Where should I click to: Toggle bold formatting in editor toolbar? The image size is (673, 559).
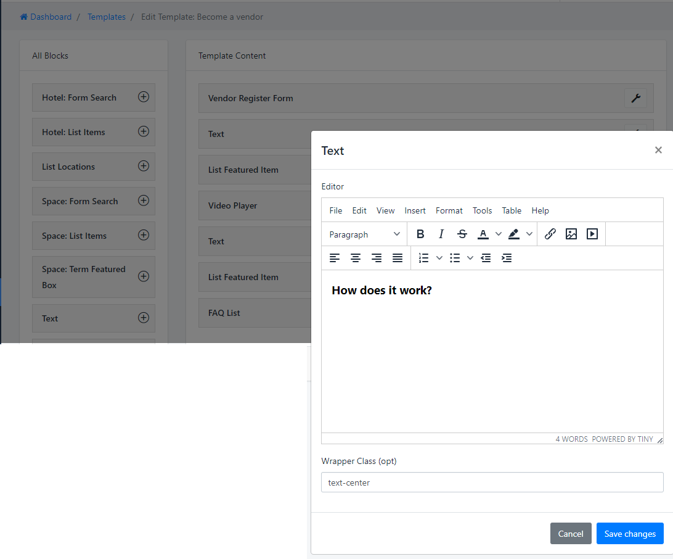420,234
